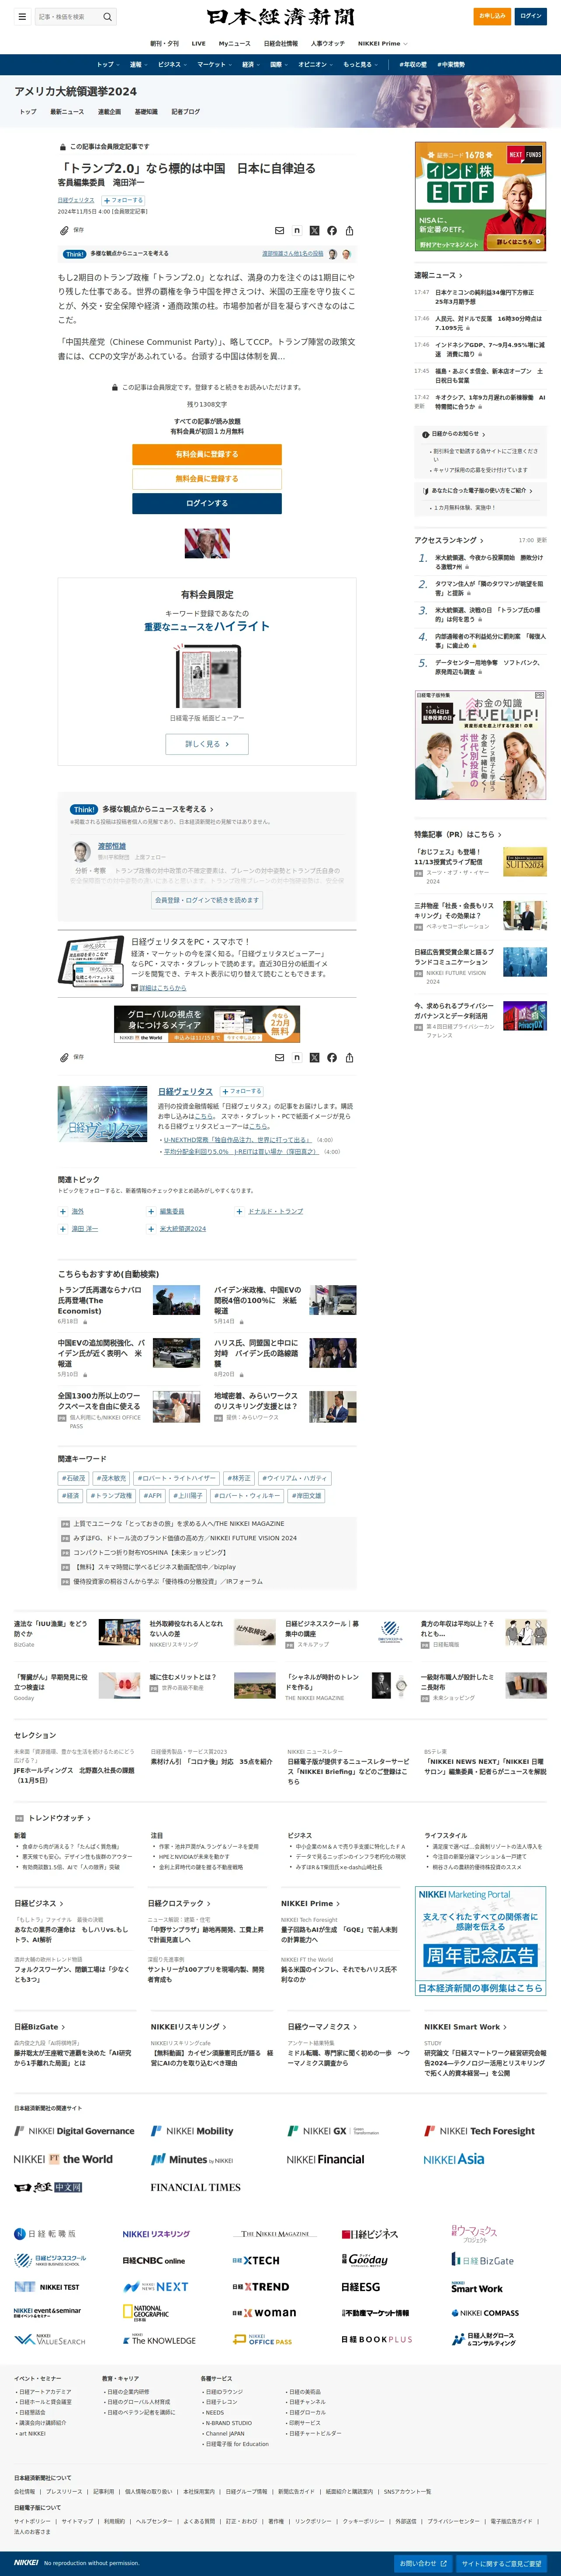561x2576 pixels.
Task: Click the note icon after the Global media banner
Action: point(297,1057)
